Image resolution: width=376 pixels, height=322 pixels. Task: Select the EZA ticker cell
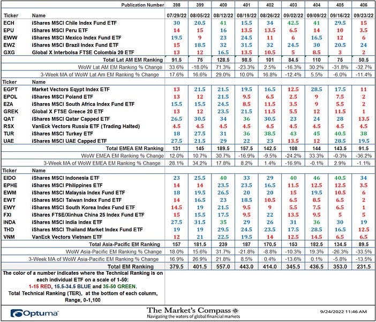click(8, 104)
